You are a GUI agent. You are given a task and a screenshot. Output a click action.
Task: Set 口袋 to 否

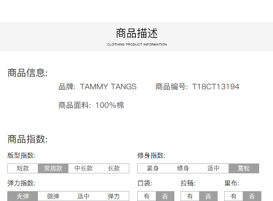tap(165, 196)
